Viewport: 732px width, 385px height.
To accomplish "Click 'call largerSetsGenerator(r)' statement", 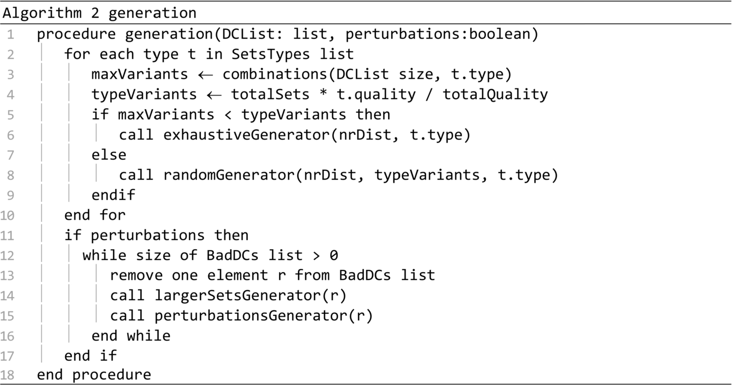I will coord(228,295).
